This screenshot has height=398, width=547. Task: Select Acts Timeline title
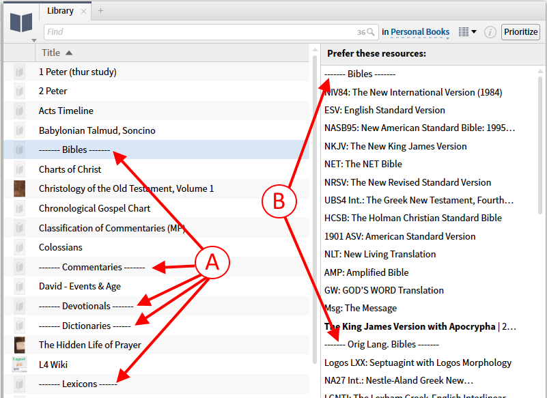pyautogui.click(x=66, y=111)
